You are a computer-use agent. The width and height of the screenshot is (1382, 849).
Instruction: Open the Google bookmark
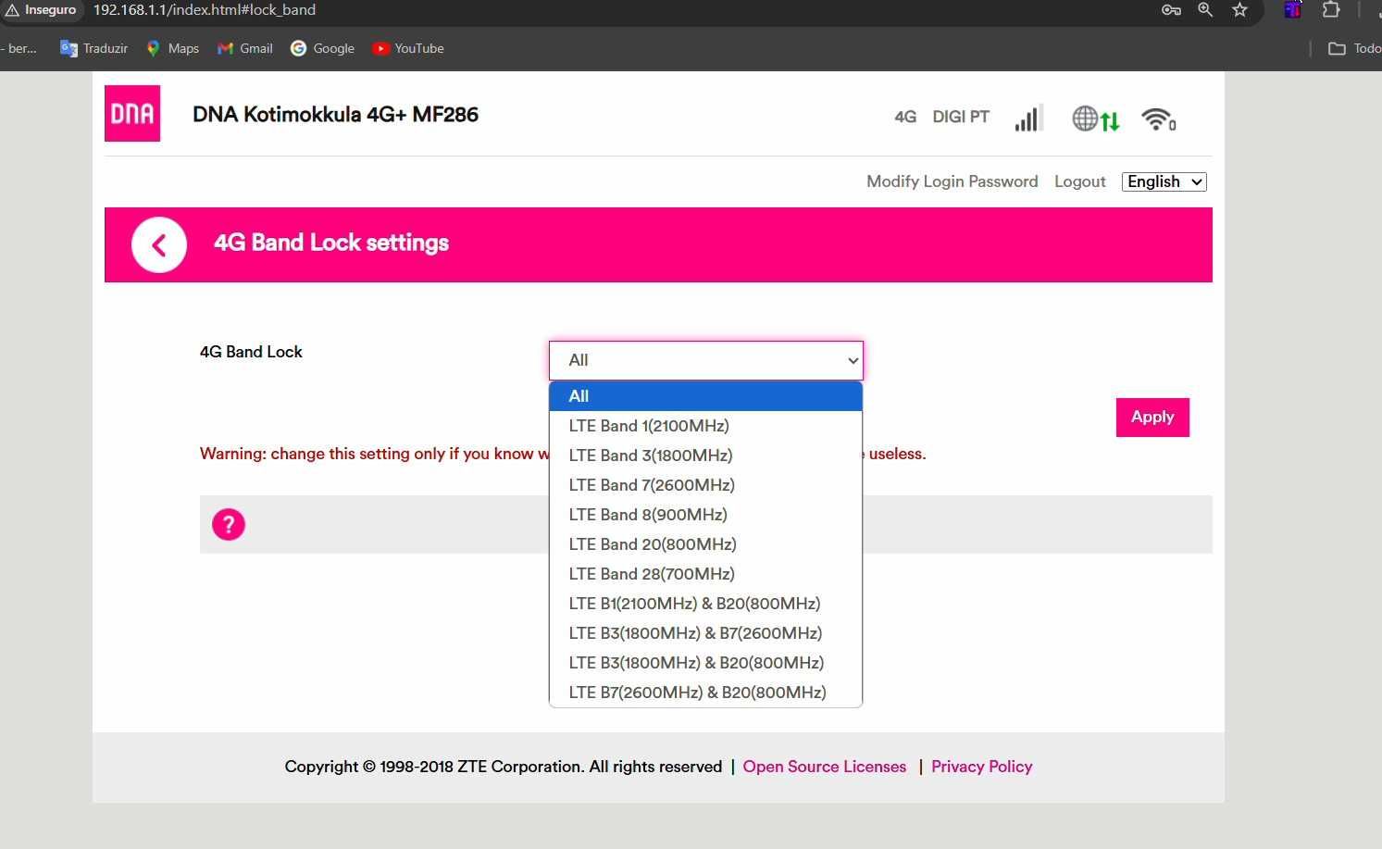tap(322, 48)
